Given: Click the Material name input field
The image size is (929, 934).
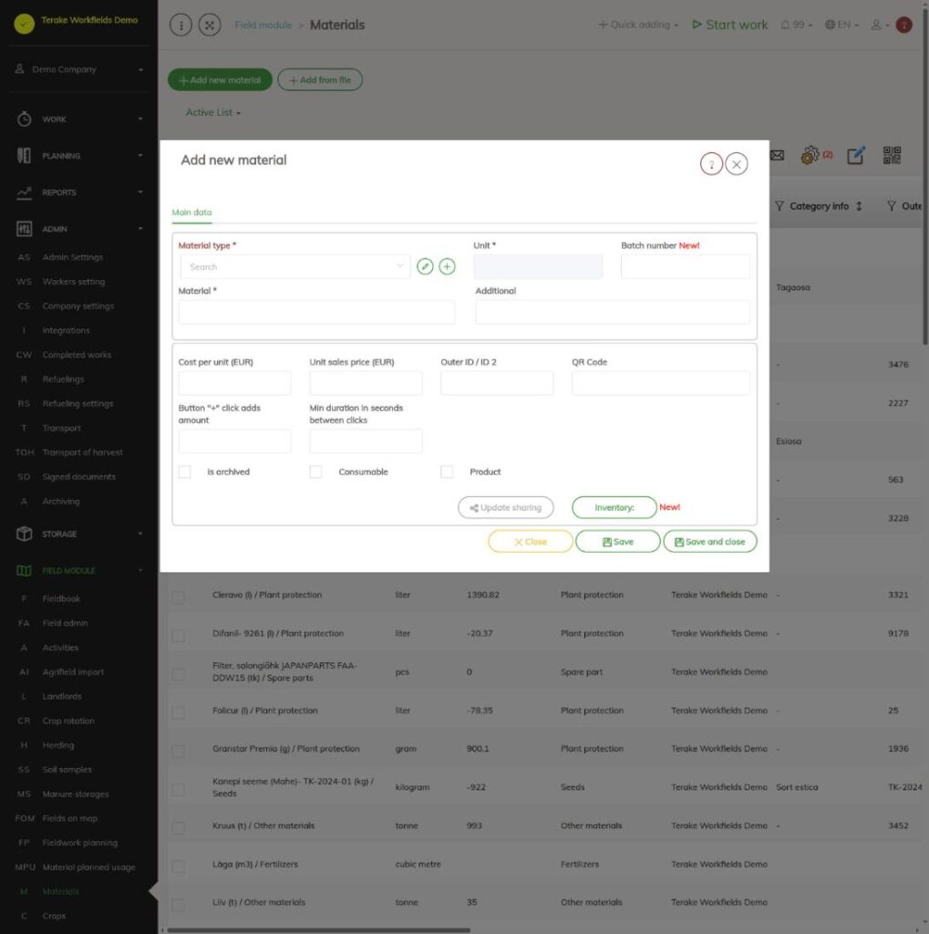Looking at the screenshot, I should (x=317, y=312).
